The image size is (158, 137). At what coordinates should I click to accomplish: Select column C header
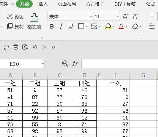[60, 75]
